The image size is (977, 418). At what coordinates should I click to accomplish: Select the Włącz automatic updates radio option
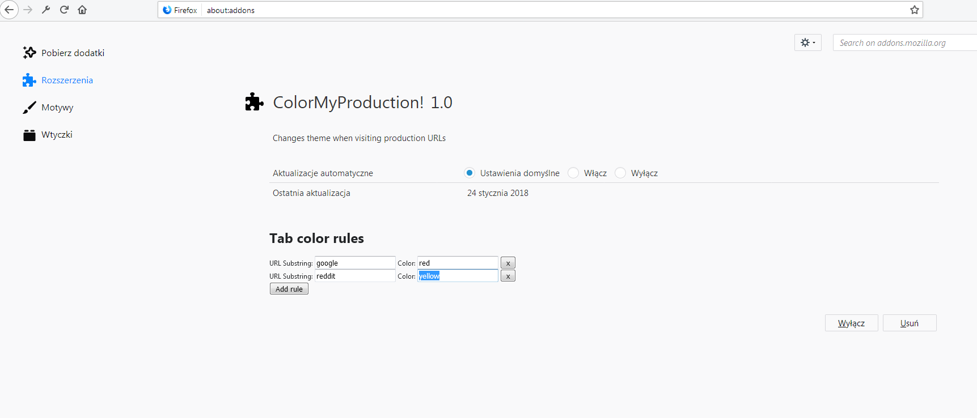pyautogui.click(x=573, y=173)
